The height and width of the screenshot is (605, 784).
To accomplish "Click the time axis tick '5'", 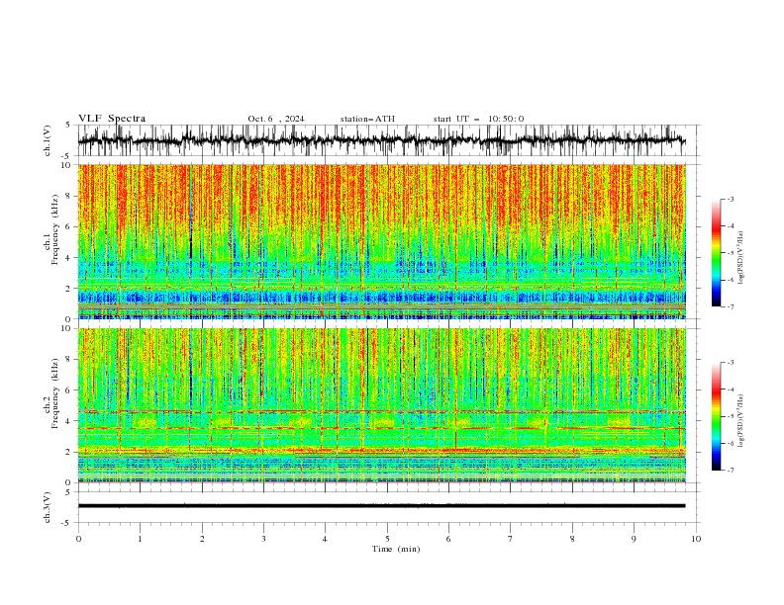I will pos(387,539).
